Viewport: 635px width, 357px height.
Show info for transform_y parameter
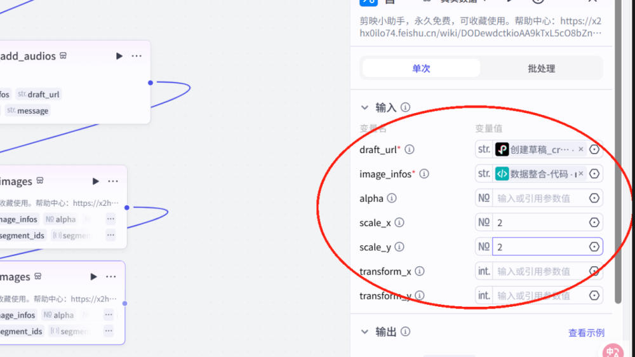click(x=420, y=295)
